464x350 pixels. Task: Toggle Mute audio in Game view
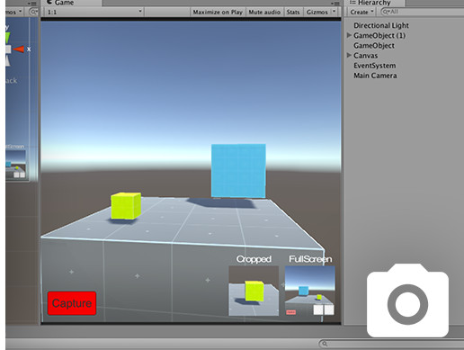pyautogui.click(x=264, y=12)
